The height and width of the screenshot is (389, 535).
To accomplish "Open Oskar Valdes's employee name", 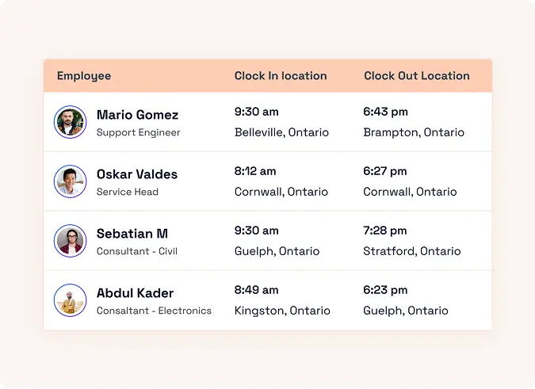I will (x=137, y=174).
